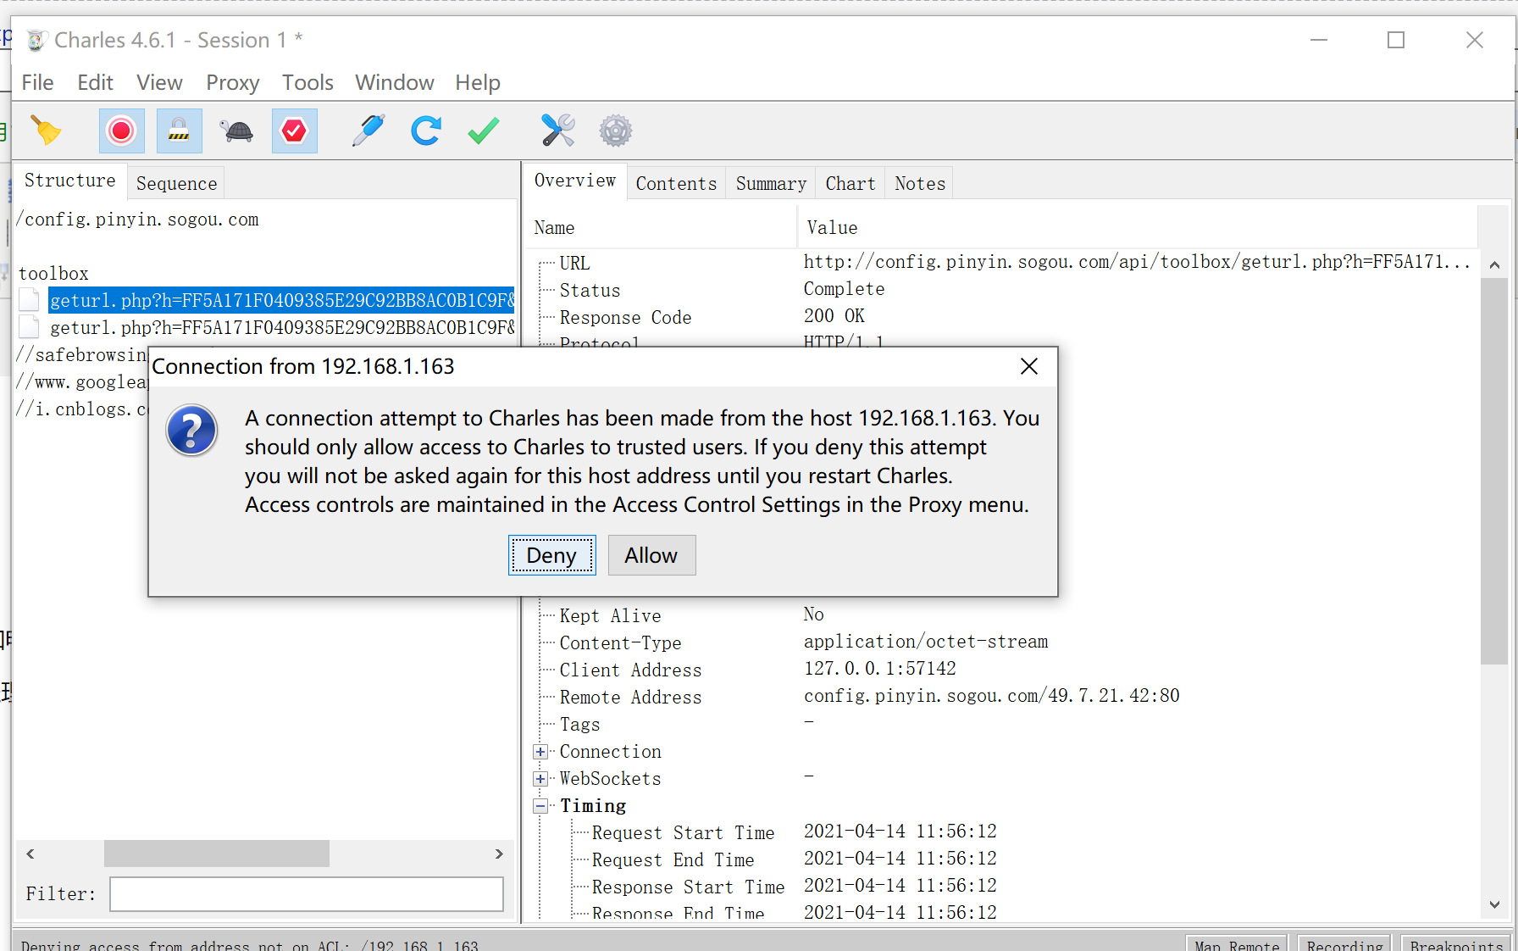Select the second unhighlighted geturl.php request
This screenshot has width=1518, height=951.
pyautogui.click(x=281, y=328)
